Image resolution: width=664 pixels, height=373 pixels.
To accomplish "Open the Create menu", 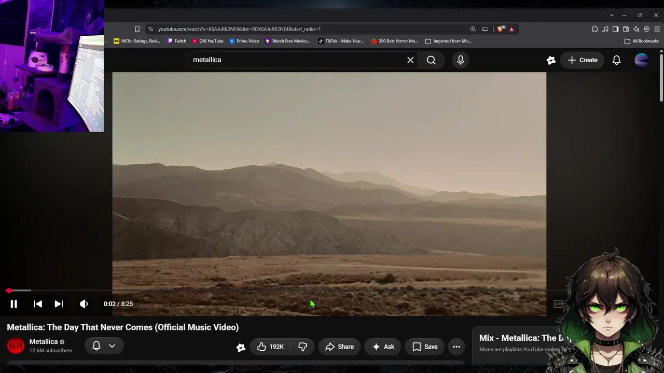I will click(583, 60).
